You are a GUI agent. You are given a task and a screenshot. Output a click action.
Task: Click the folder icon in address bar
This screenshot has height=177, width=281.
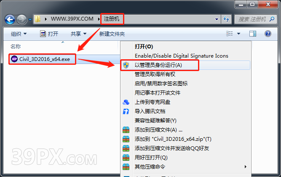(37, 19)
